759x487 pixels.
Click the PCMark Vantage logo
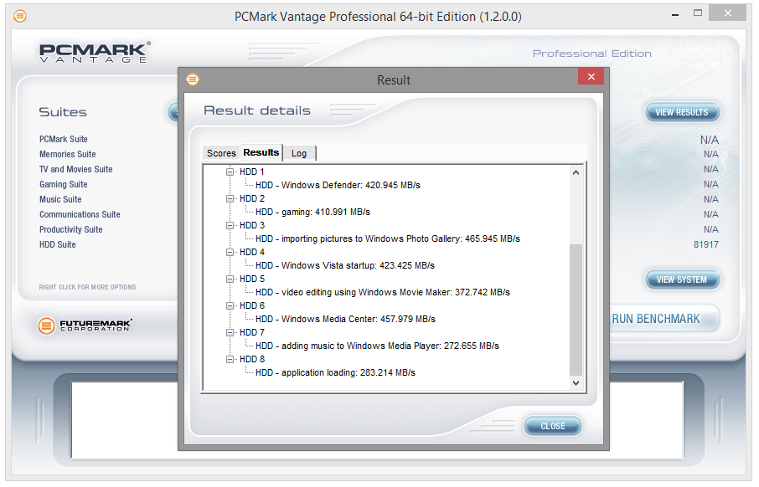[x=95, y=52]
